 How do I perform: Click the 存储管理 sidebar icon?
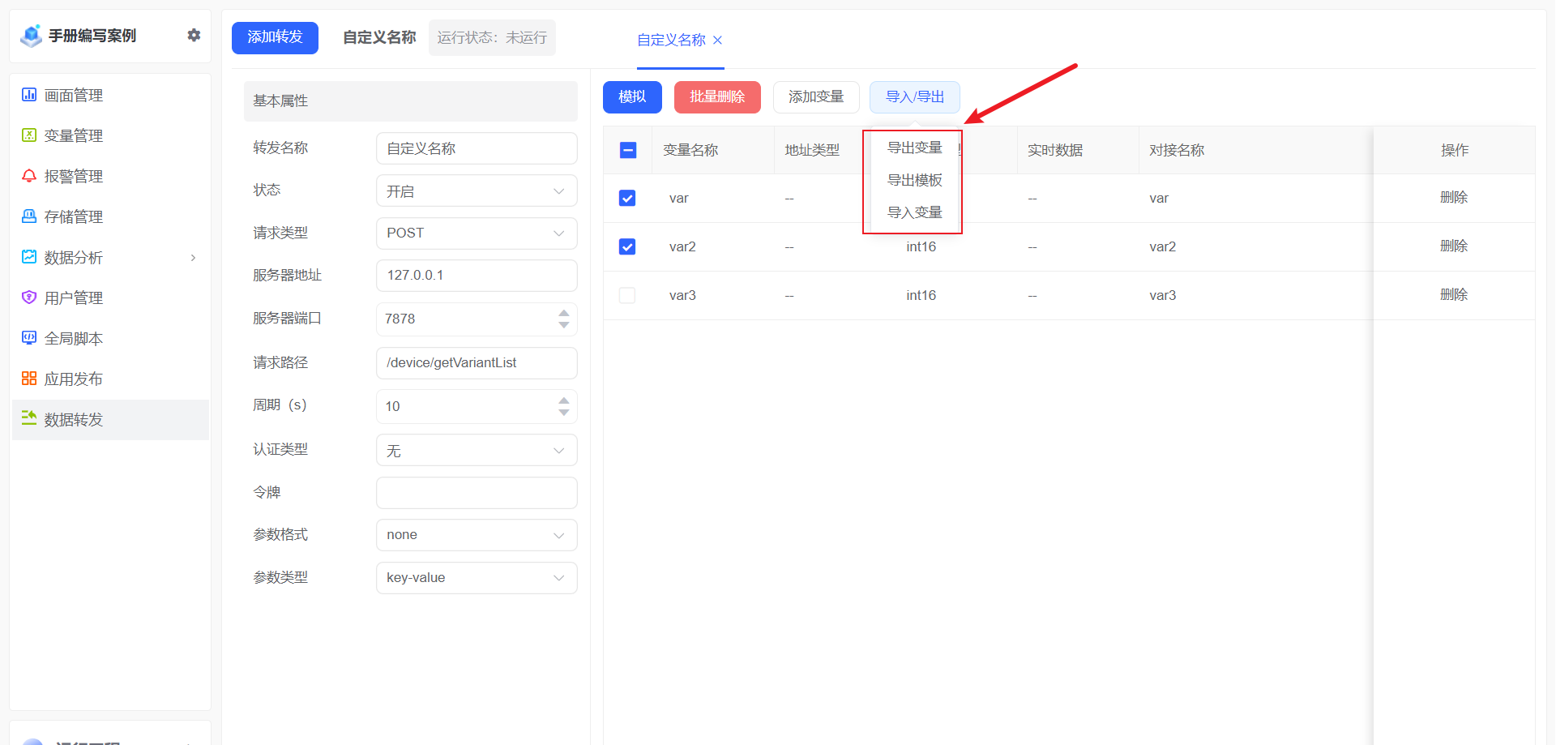tap(29, 216)
